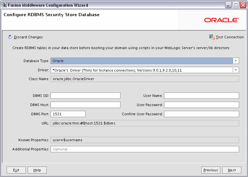248x177 pixels.
Task: Click the URL field with jdbc string
Action: click(145, 123)
